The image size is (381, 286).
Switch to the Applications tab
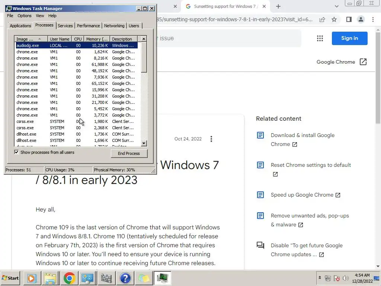point(20,26)
